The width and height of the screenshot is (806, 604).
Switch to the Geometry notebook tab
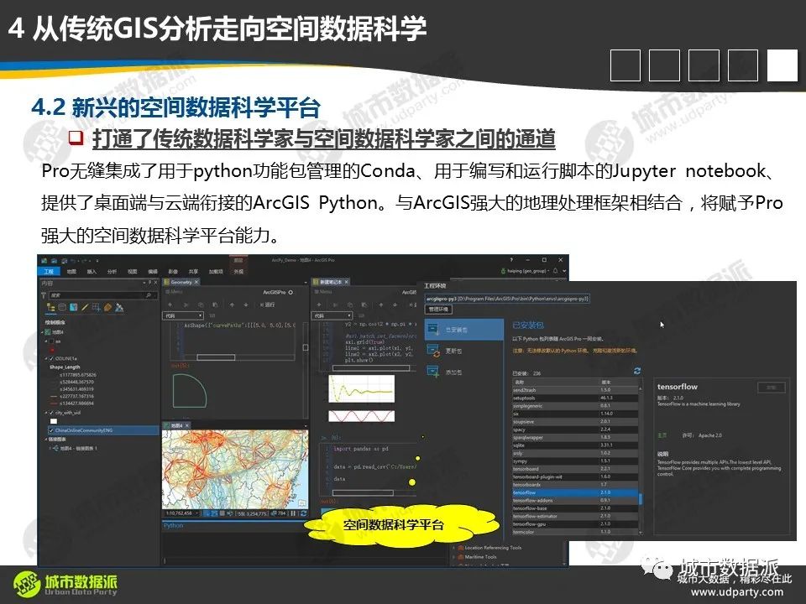coord(181,282)
